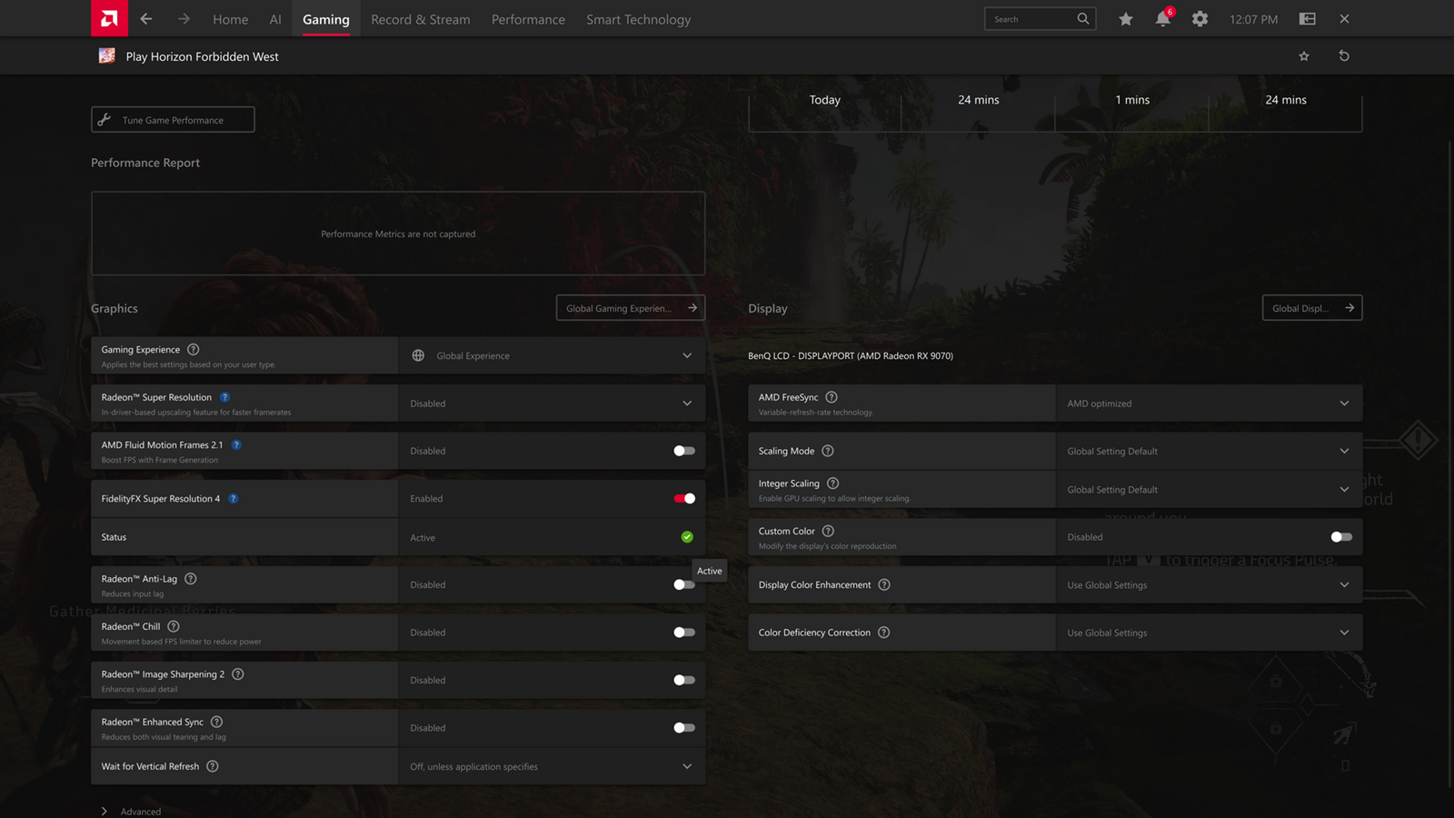Open Wait for Vertical Refresh dropdown
The width and height of the screenshot is (1454, 818).
pos(552,766)
